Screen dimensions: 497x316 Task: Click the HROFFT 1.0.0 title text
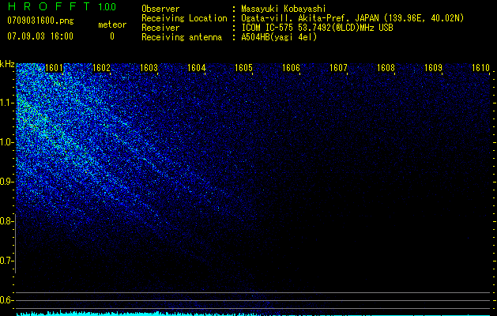click(62, 6)
